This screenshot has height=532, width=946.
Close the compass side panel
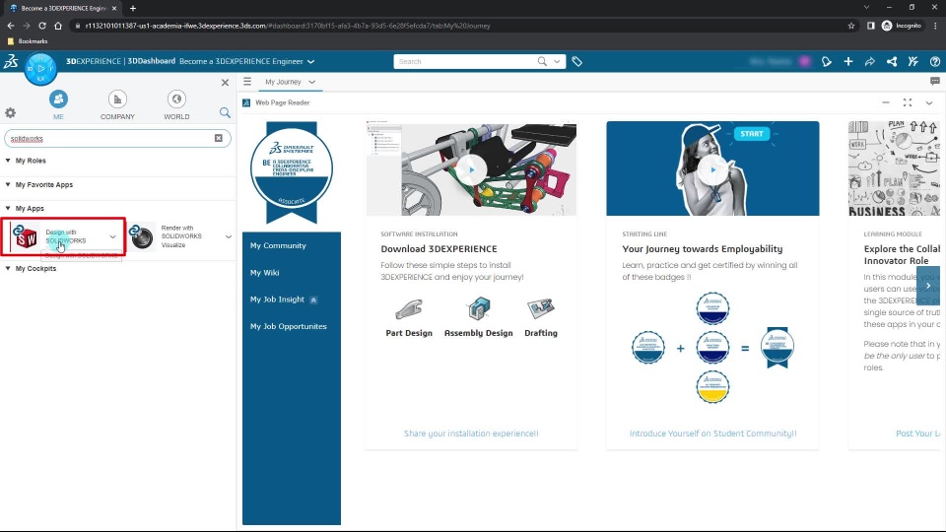click(x=225, y=83)
